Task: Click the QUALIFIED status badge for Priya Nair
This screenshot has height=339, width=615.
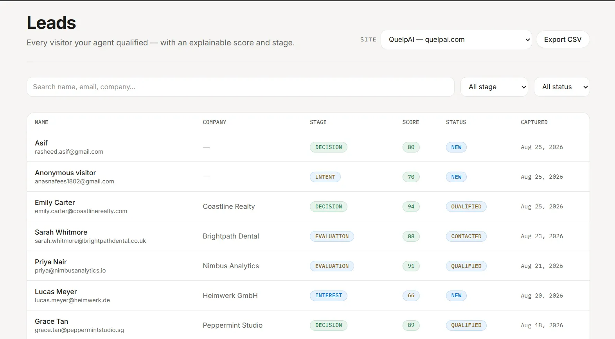Action: click(x=466, y=266)
